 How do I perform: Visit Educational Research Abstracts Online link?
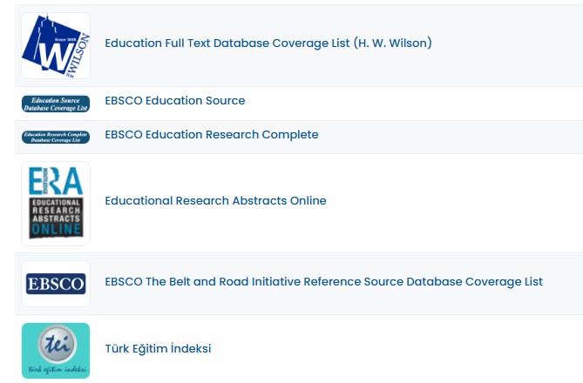215,201
